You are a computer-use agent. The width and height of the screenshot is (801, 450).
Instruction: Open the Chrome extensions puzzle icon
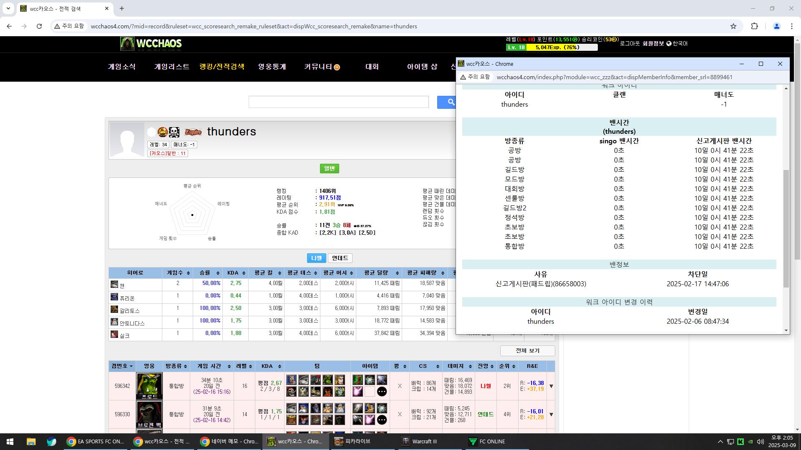[754, 26]
